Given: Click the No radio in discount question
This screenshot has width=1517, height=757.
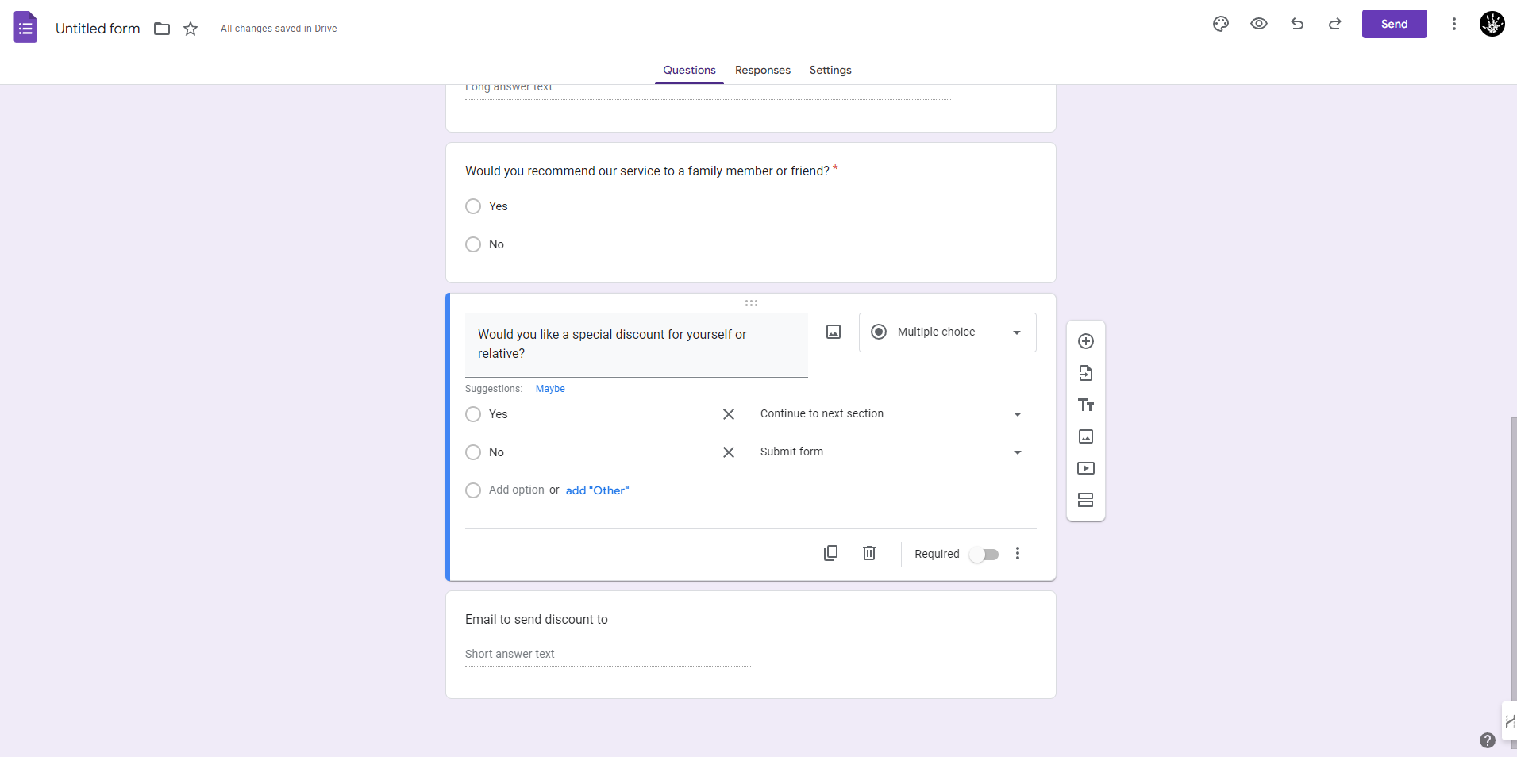Looking at the screenshot, I should [473, 452].
